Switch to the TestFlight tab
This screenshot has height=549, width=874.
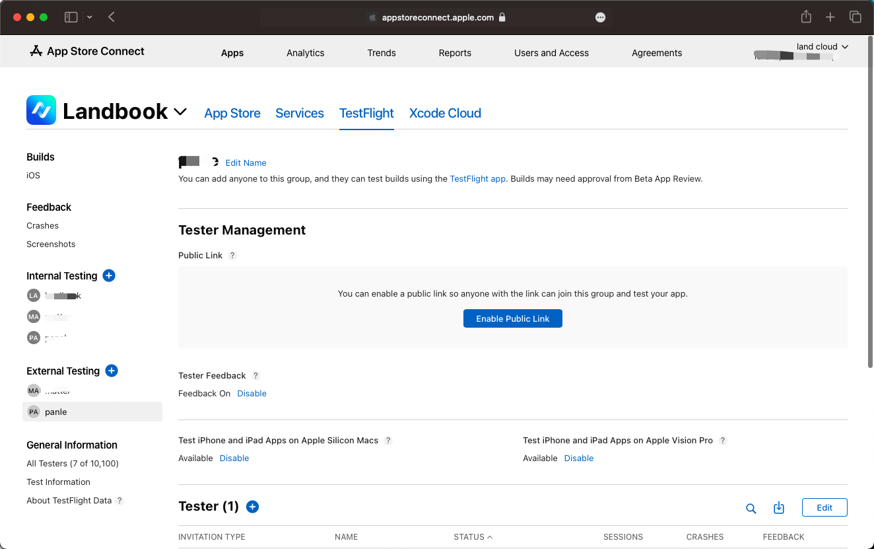pos(366,113)
